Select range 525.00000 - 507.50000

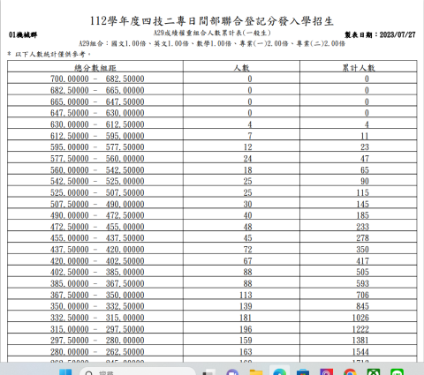click(x=97, y=192)
